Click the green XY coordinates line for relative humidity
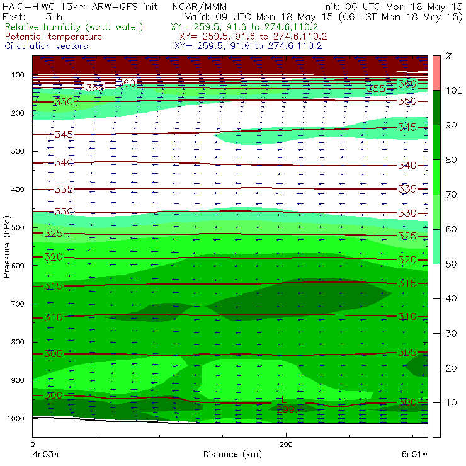 coord(244,27)
